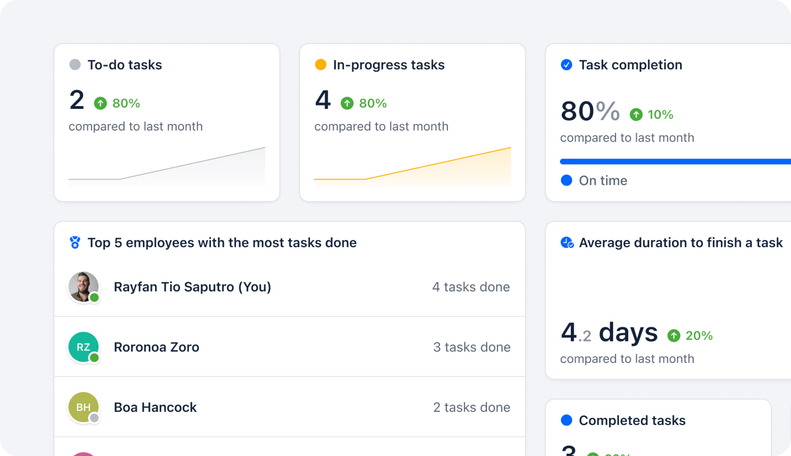
Task: Click the green up-arrow in To-do tasks
Action: (x=100, y=103)
